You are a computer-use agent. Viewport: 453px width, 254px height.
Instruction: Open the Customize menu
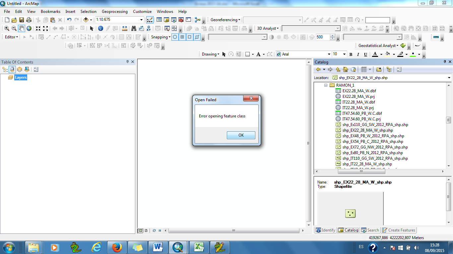click(x=142, y=11)
